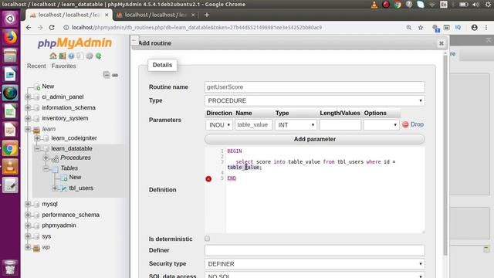This screenshot has width=494, height=278.
Task: Switch to the second localhost browser tab
Action: point(155,15)
